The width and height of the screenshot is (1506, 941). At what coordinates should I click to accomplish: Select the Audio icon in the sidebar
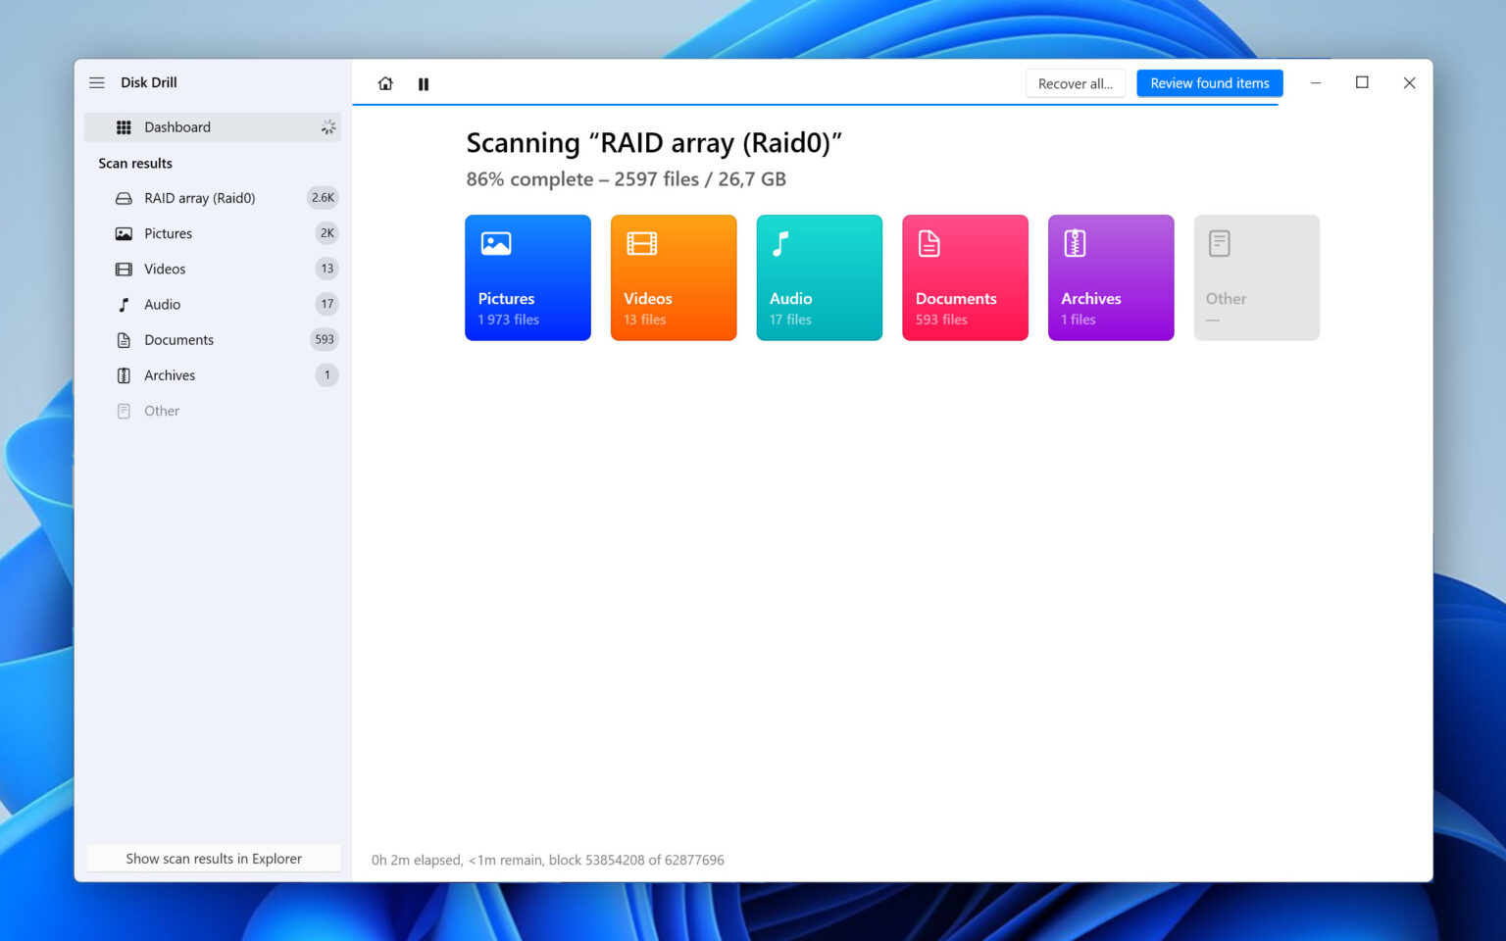click(x=123, y=304)
